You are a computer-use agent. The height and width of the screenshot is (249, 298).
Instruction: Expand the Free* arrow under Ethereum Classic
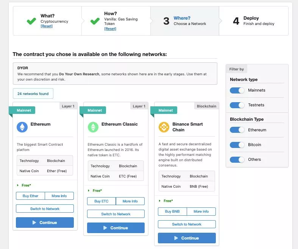(89, 190)
